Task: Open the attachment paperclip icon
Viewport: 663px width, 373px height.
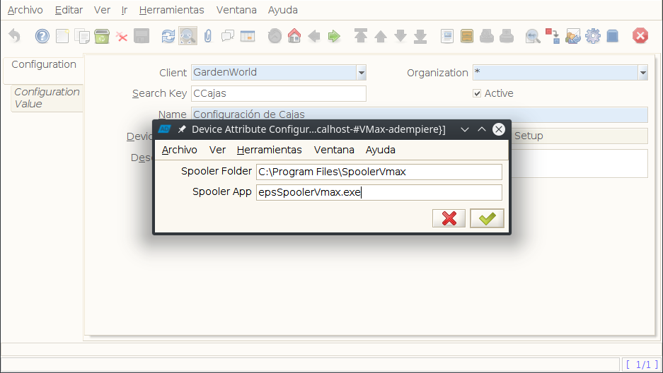Action: pos(207,36)
